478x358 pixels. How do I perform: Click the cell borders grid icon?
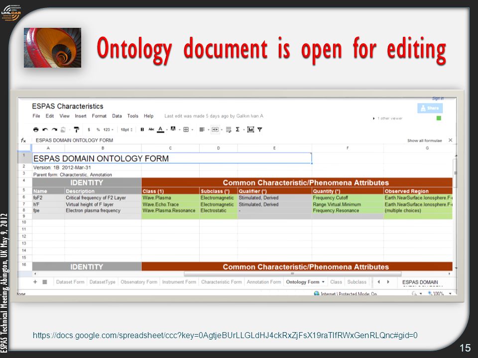coord(186,130)
